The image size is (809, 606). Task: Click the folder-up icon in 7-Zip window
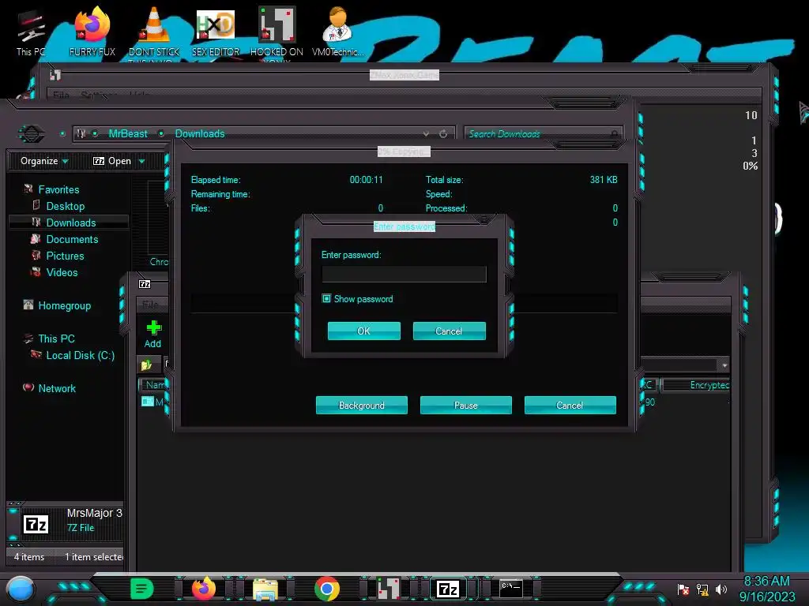coord(146,365)
